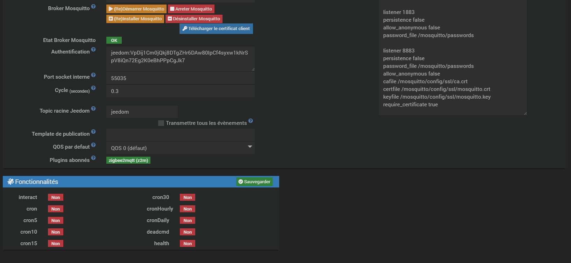Click help icon beside Plugins abonnés

[93, 158]
